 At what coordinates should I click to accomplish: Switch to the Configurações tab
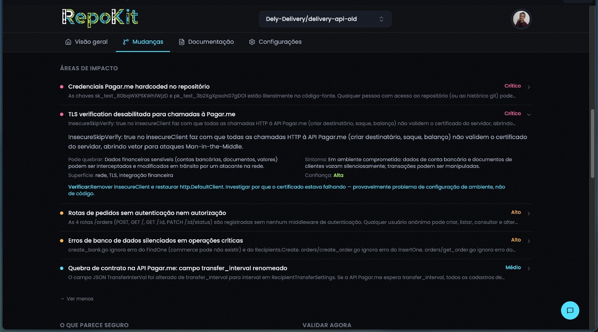coord(275,42)
